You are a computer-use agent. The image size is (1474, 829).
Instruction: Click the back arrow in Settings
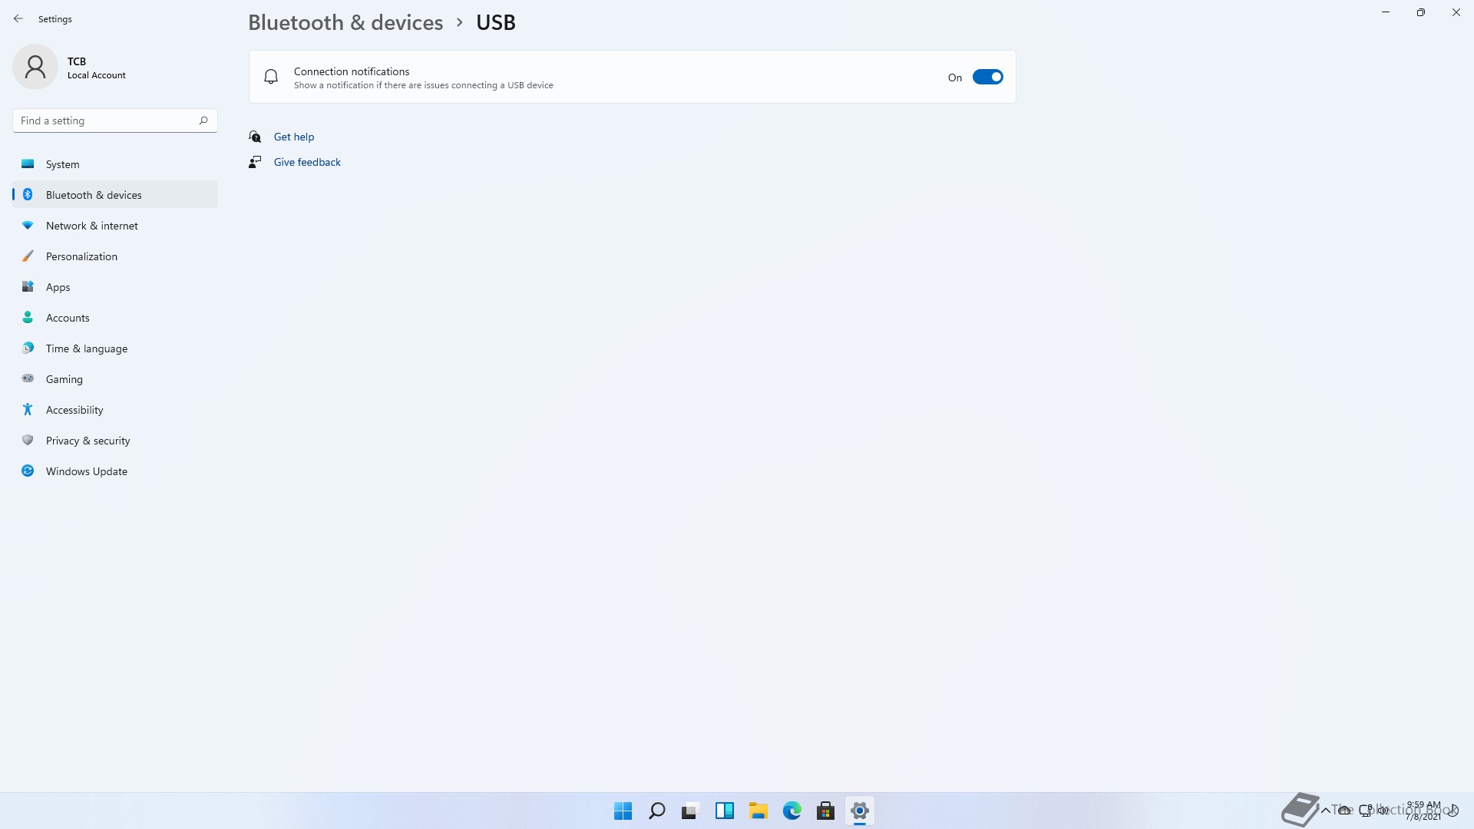click(x=18, y=18)
